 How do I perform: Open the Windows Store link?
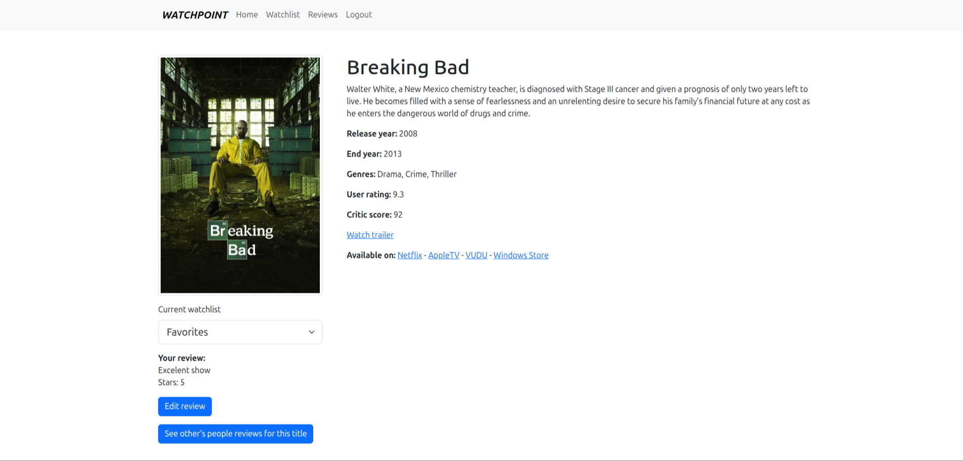521,255
